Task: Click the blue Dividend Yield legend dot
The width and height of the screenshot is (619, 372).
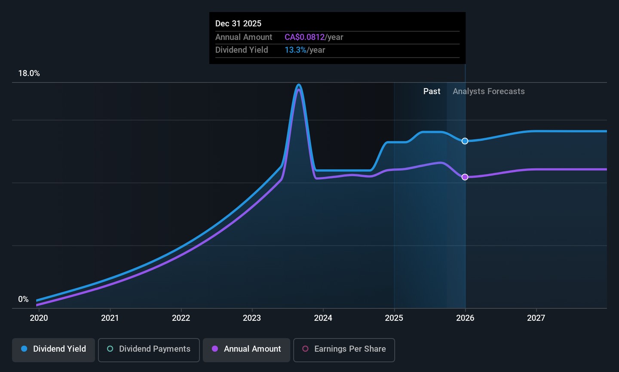Action: [x=24, y=349]
